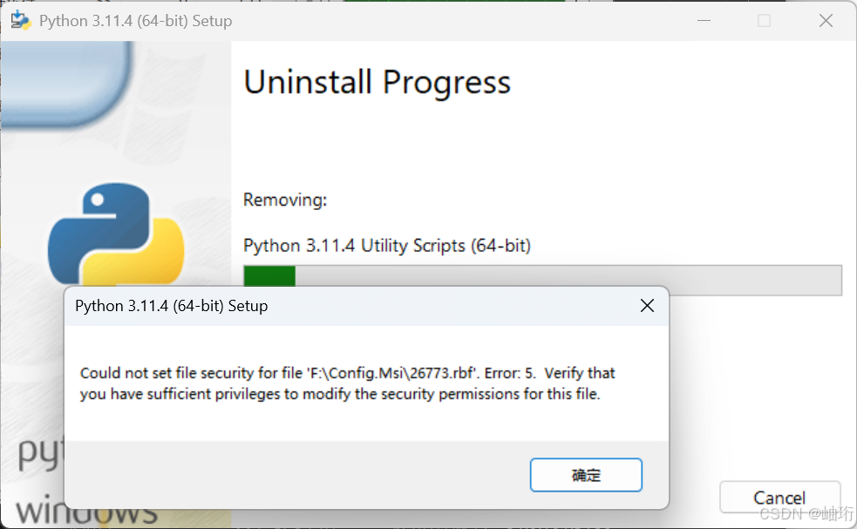This screenshot has width=857, height=529.
Task: Click the Python 3.11.4 Utility Scripts text
Action: point(387,246)
